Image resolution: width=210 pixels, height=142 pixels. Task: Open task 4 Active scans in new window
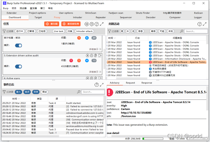click(100, 78)
